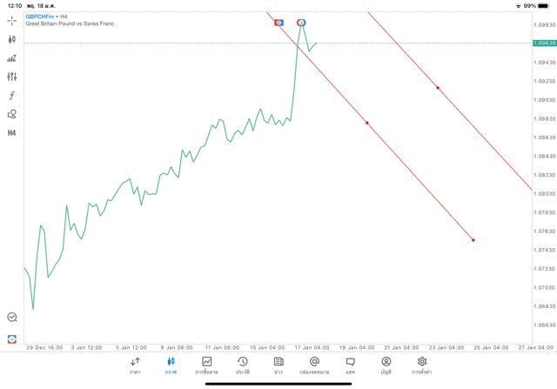The width and height of the screenshot is (557, 389).
Task: Select the crosshair tool in left sidebar
Action: tap(11, 20)
